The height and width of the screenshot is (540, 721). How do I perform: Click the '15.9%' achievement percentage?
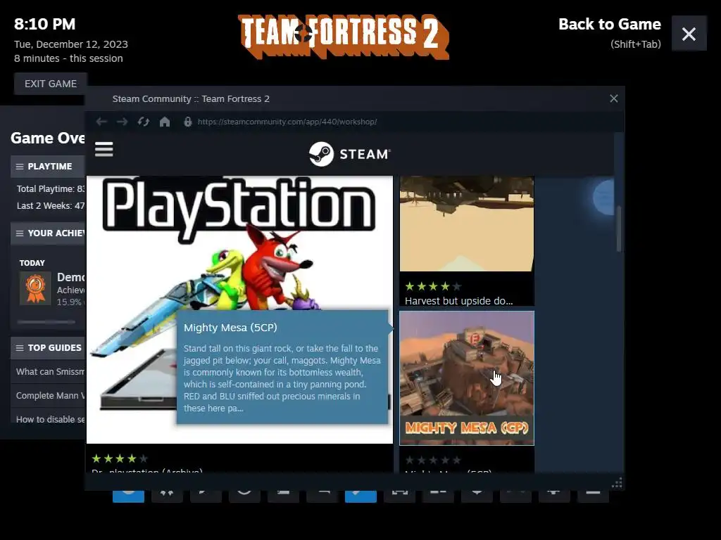pos(69,302)
